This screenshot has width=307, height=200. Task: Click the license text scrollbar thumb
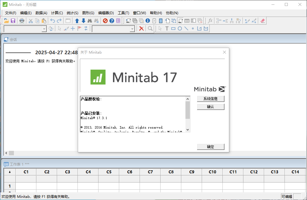point(188,110)
